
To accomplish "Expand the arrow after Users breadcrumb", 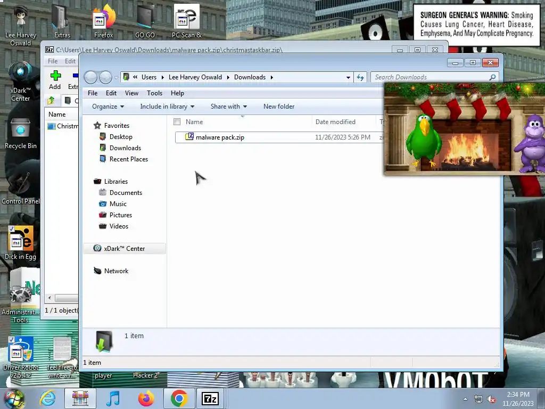I will click(162, 77).
